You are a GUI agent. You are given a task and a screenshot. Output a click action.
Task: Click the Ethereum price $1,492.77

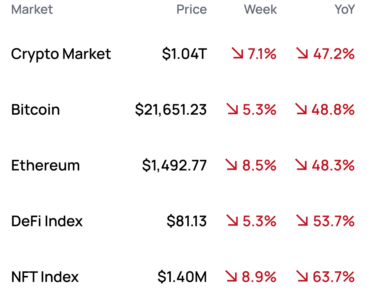pyautogui.click(x=174, y=165)
